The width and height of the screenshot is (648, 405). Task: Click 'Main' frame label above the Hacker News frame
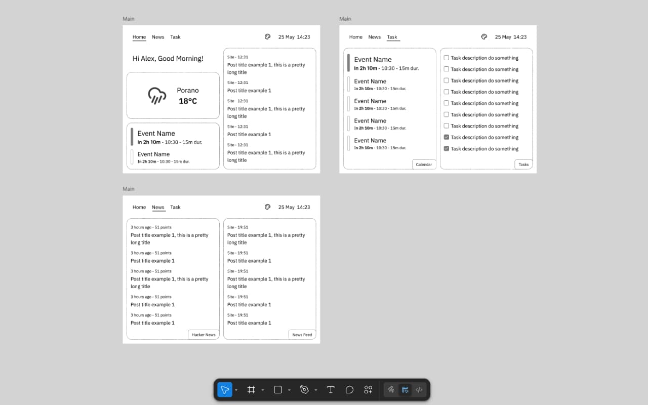point(129,189)
